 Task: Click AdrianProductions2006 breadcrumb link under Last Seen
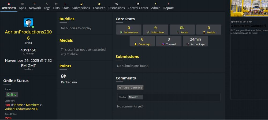point(21,109)
